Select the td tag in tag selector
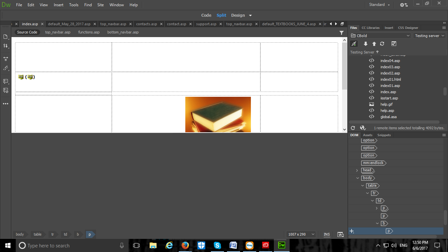Viewport: 448px width, 252px height. 66,234
